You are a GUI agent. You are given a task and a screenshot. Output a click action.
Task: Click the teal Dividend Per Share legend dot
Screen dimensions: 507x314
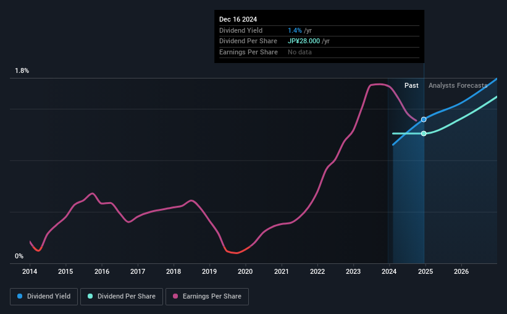90,296
